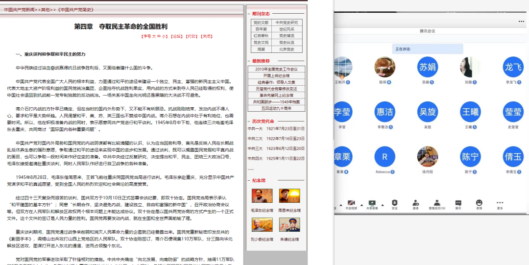Screen dimensions: 529x265
Task: Select 小 font size option
Action: point(164,36)
